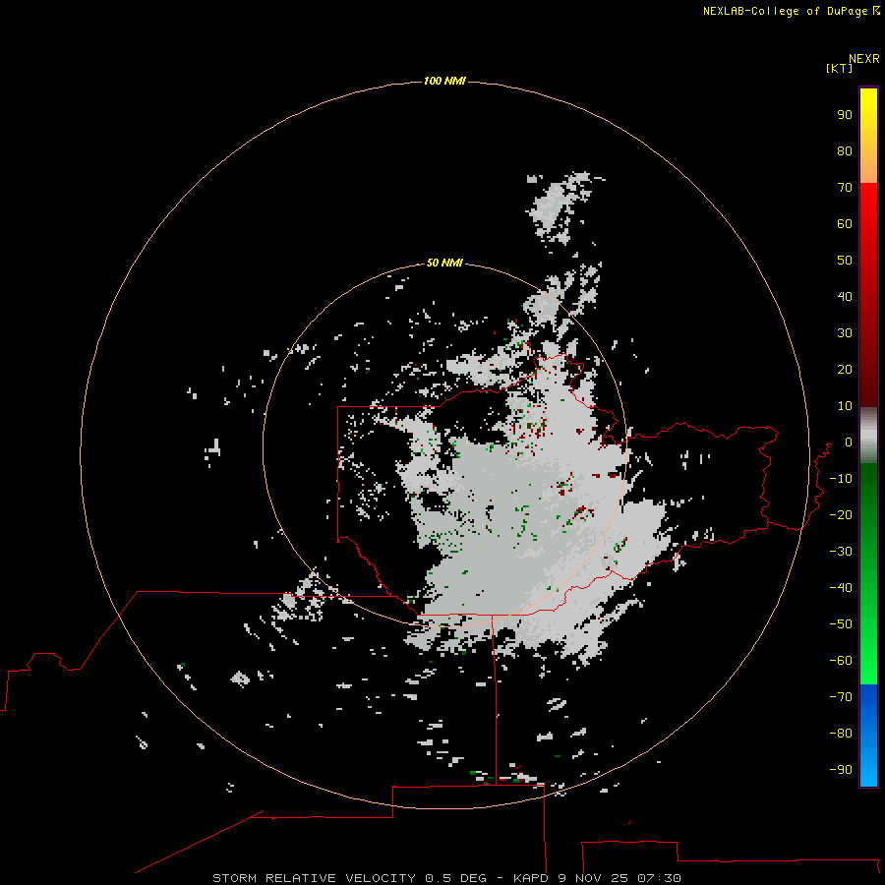
Task: Click the 50 NMI range ring label
Action: pos(444,263)
